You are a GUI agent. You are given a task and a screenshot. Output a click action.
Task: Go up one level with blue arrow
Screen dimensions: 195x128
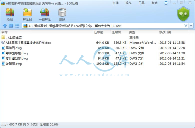pyautogui.click(x=5, y=26)
